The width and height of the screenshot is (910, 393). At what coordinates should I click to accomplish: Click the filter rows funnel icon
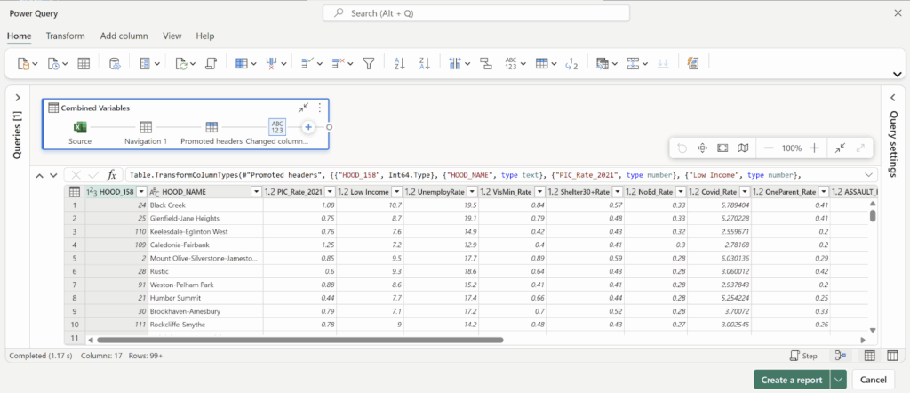(x=368, y=63)
